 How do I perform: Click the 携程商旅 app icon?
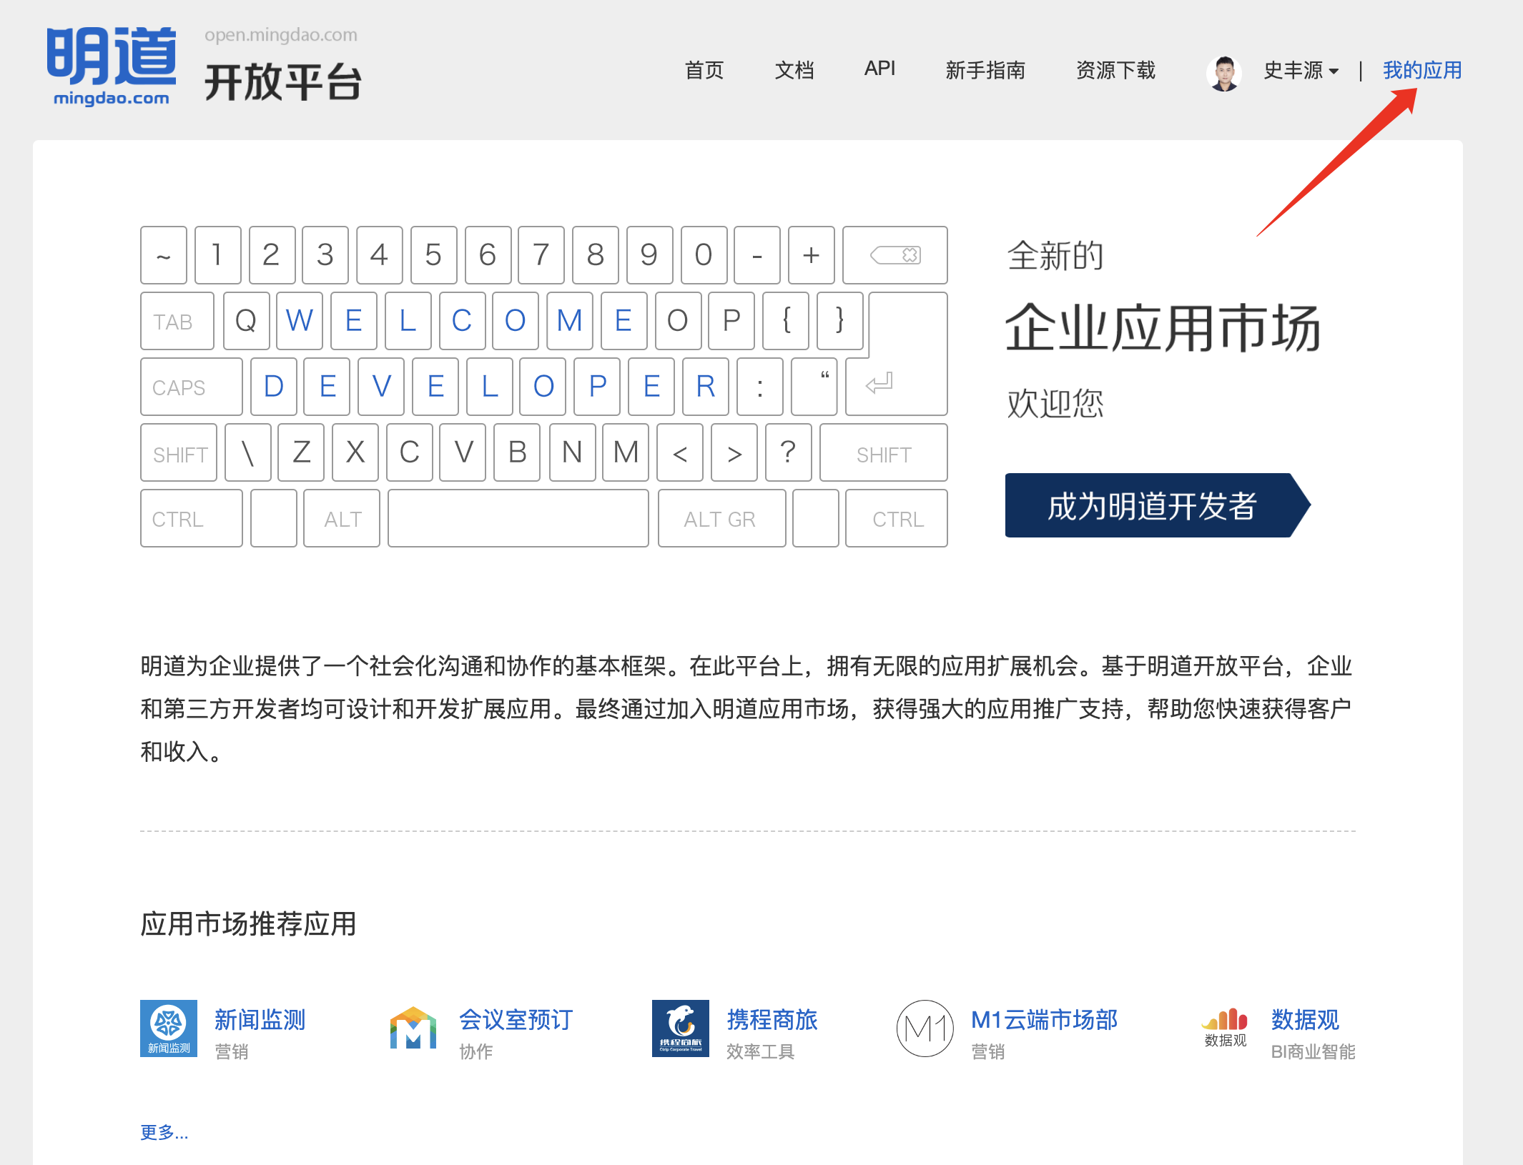click(x=680, y=1028)
